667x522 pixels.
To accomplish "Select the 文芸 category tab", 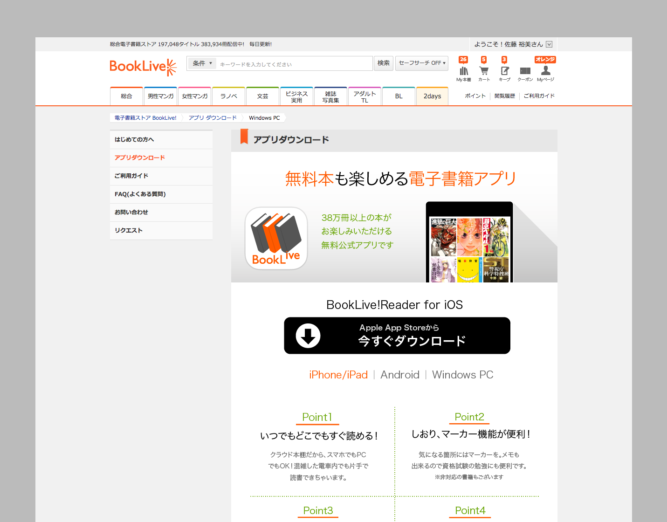I will click(262, 96).
